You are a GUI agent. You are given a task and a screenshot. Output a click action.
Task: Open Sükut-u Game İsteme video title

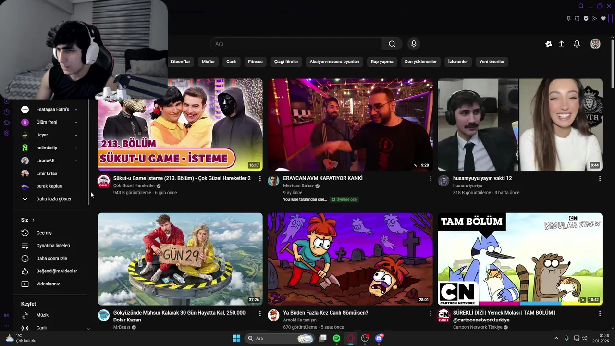tap(182, 178)
